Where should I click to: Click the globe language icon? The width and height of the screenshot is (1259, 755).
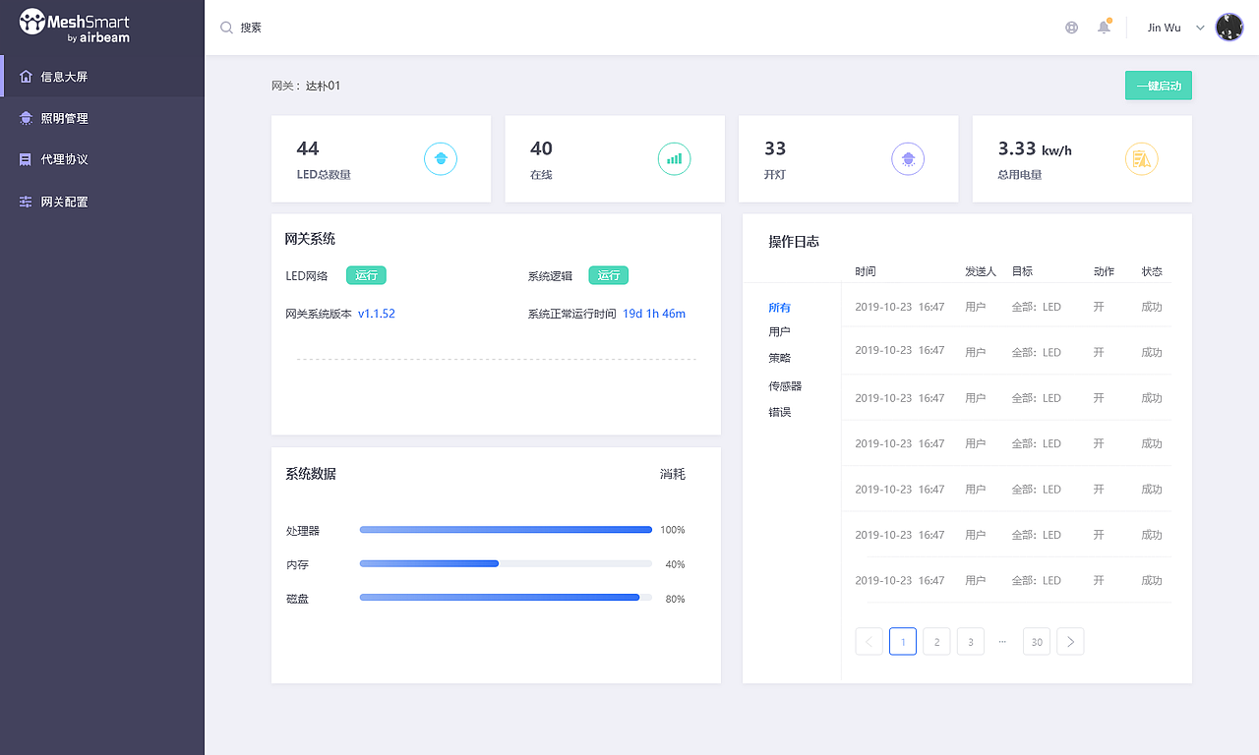pyautogui.click(x=1071, y=27)
